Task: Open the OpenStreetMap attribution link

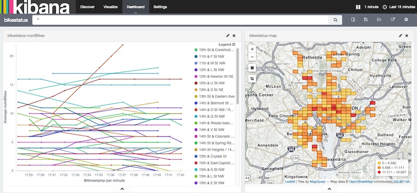Action: click(x=361, y=182)
